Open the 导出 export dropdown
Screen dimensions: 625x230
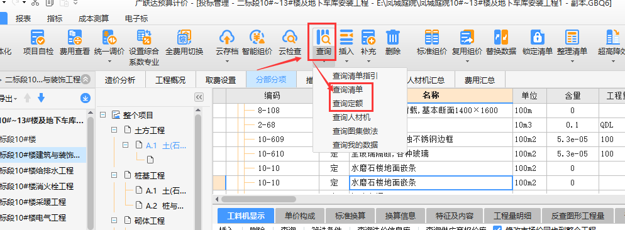coord(8,99)
